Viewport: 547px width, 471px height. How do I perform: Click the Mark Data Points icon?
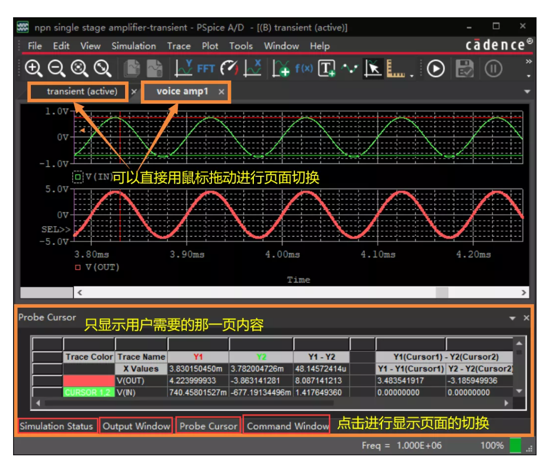click(x=350, y=68)
